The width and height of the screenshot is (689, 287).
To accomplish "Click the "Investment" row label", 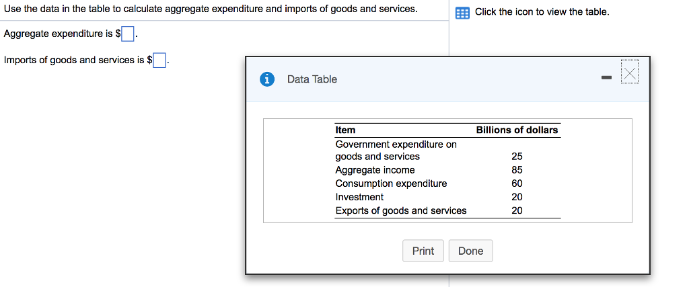I will (x=359, y=197).
